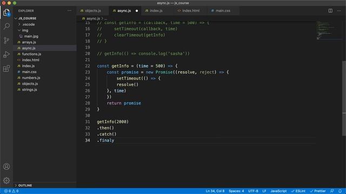
Task: Change indentation via Spaces: 4
Action: pos(236,191)
